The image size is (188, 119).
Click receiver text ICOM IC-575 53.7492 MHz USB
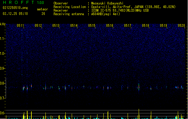click(120, 10)
